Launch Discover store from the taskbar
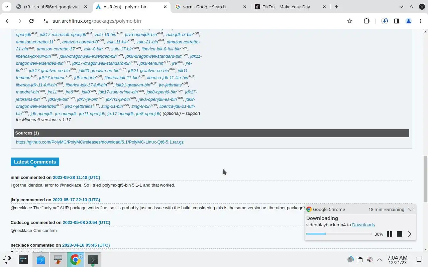Viewport: 428px width, 267px height. tap(41, 259)
